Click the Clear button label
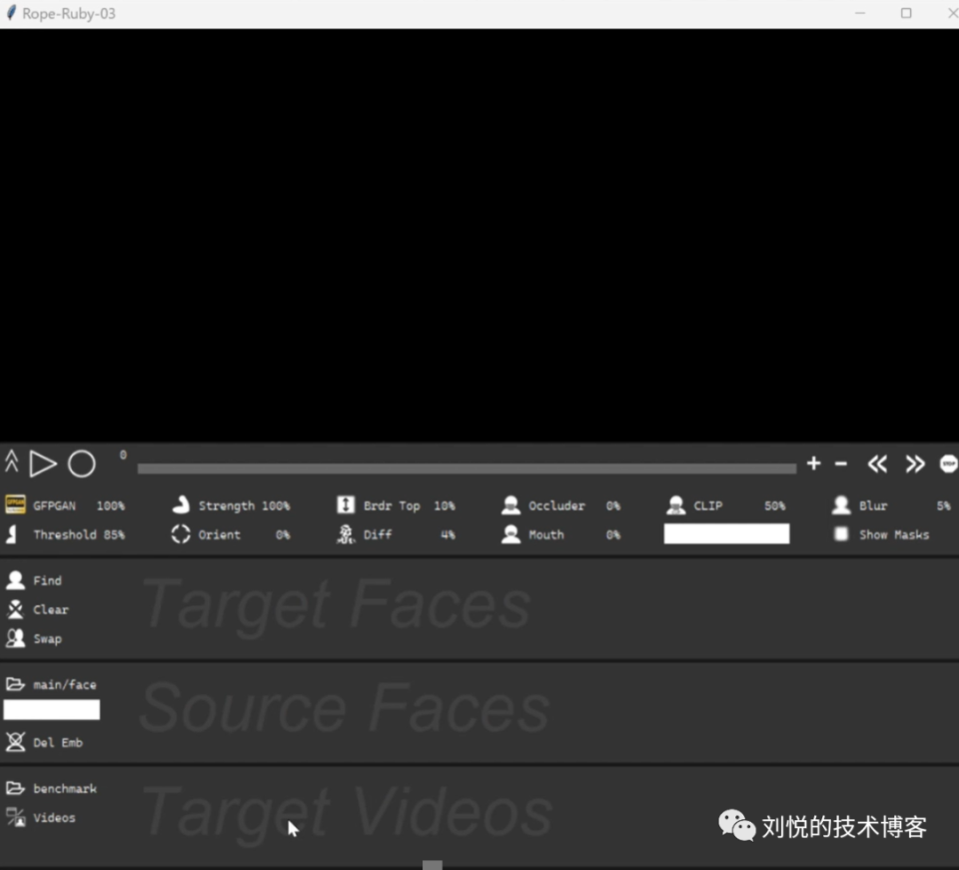 51,609
